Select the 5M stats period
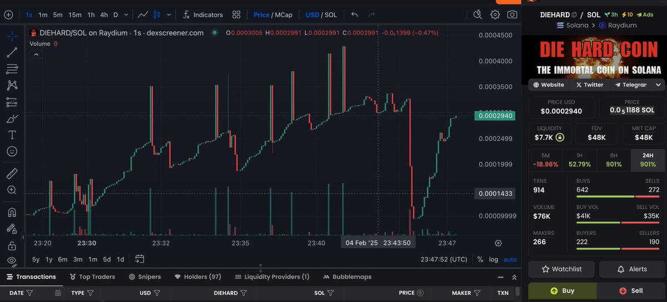 tap(545, 160)
